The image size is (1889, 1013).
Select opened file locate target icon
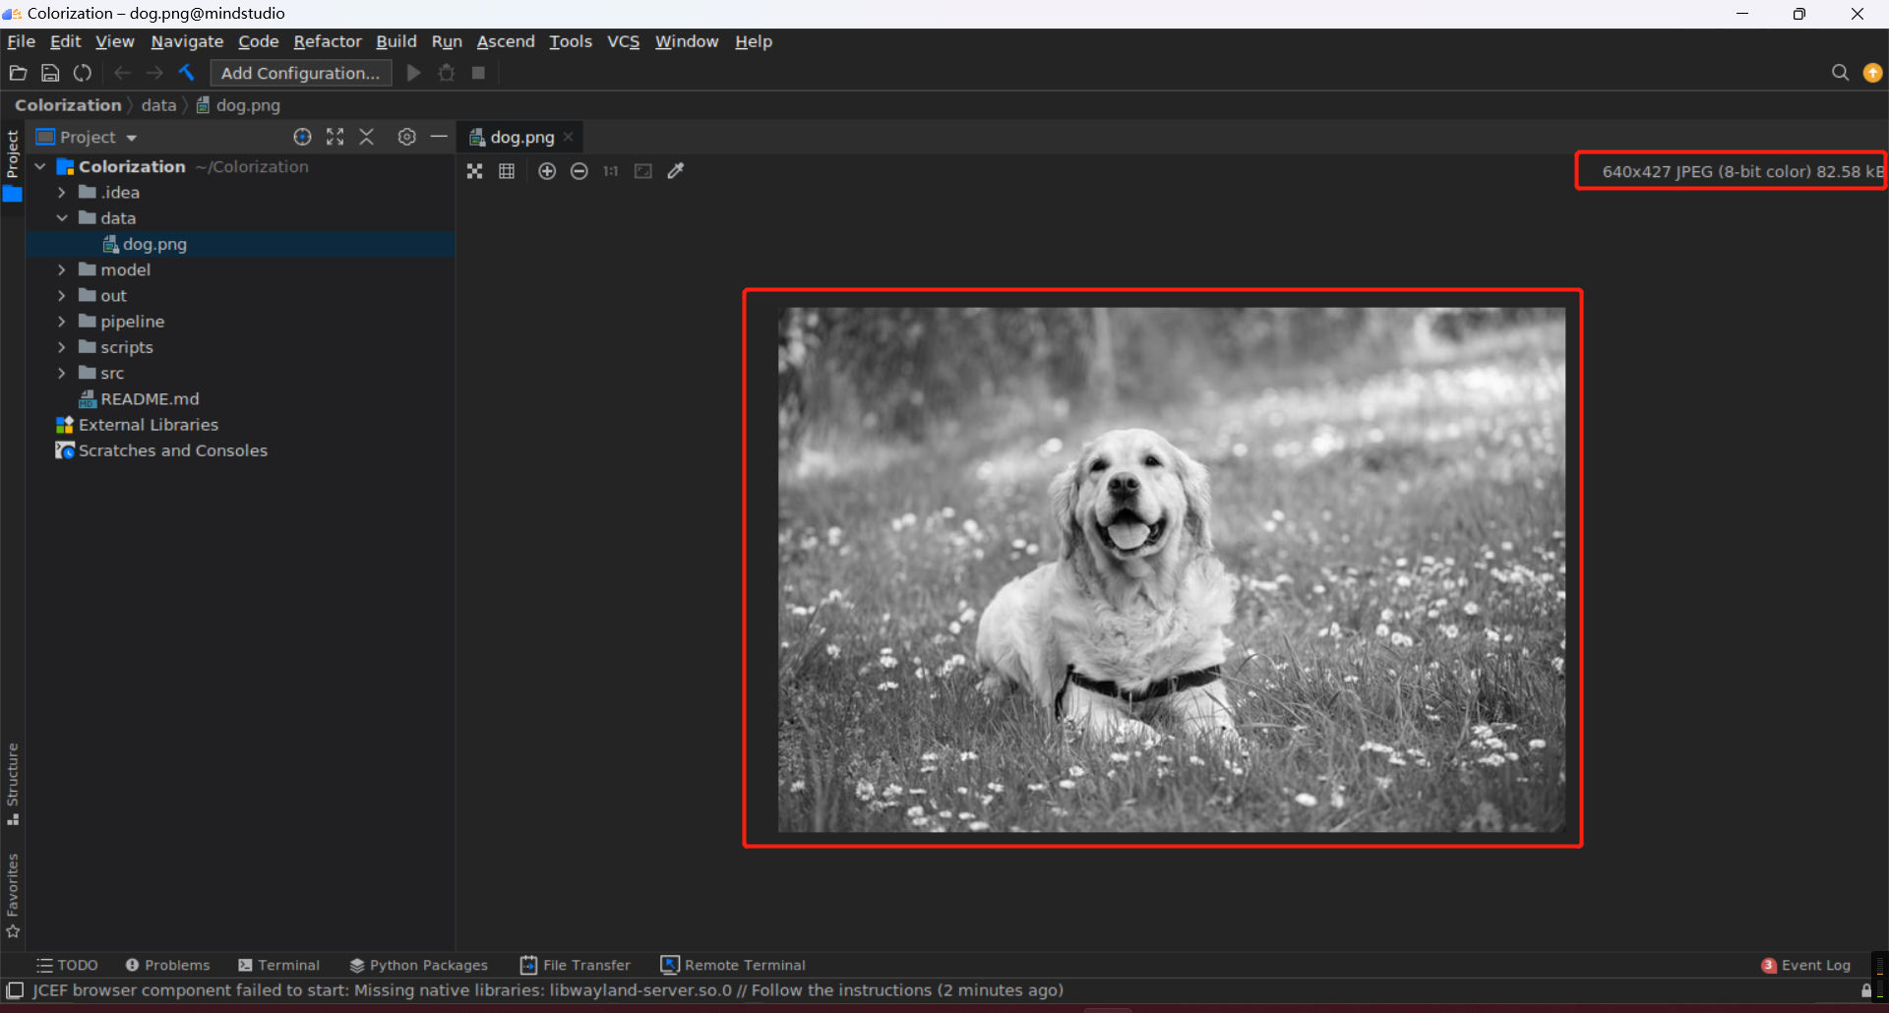click(x=302, y=137)
